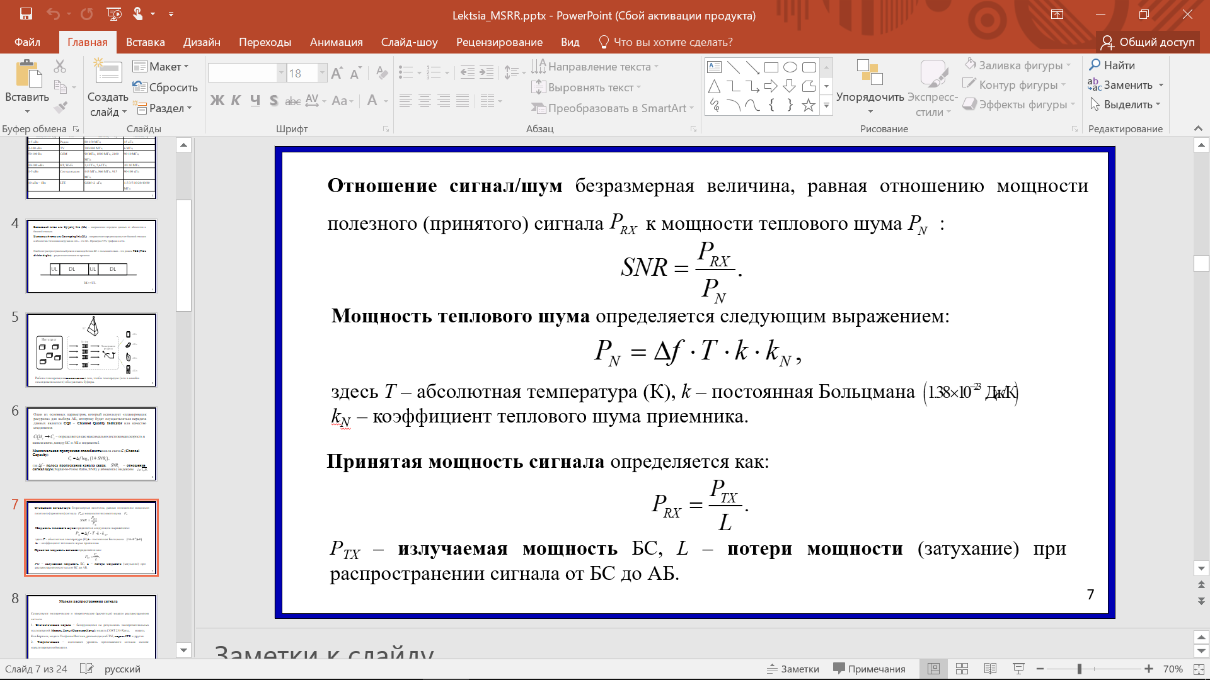Switch to Reading view in status bar
Screen dimensions: 1210x680
(990, 669)
